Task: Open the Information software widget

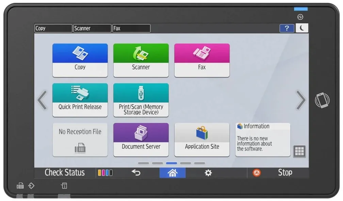Action: tap(263, 140)
